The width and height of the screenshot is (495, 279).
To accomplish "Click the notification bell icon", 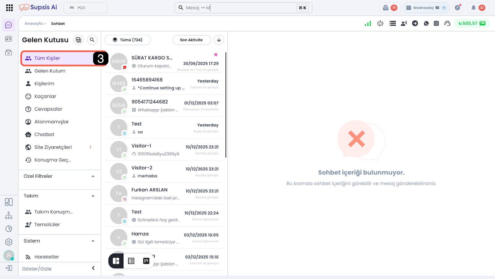I will 473,8.
